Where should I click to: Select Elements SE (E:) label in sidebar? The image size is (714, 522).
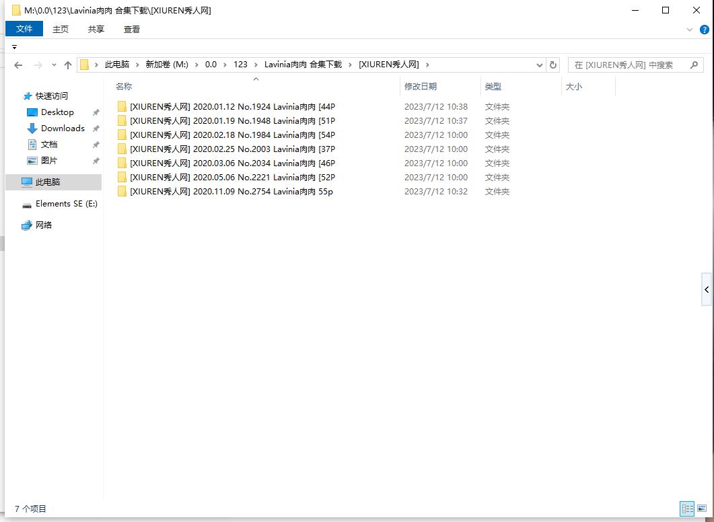coord(67,204)
